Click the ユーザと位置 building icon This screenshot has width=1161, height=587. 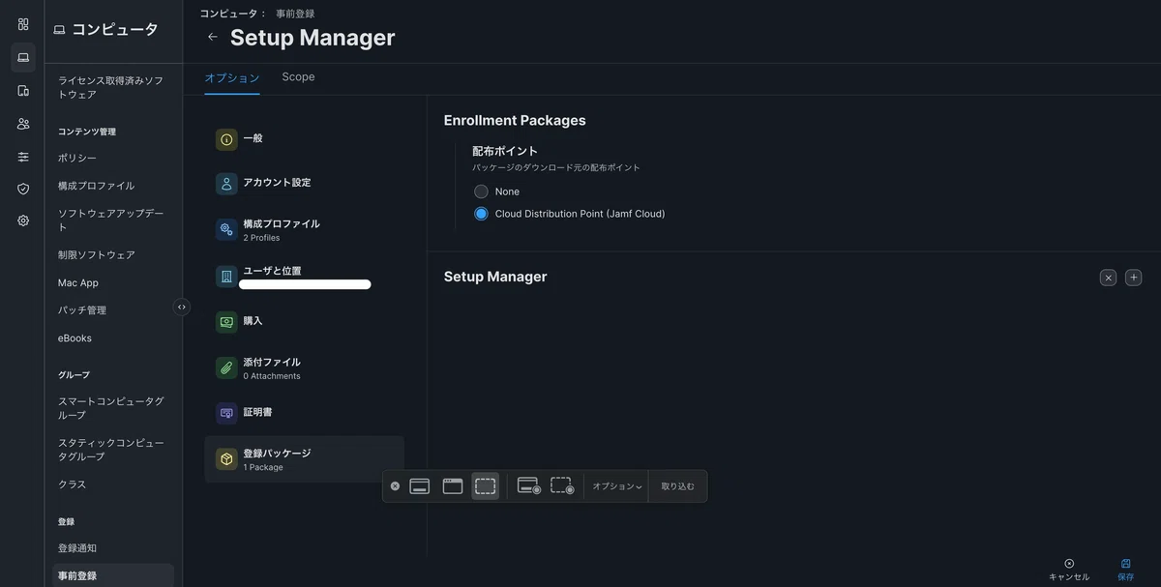226,277
